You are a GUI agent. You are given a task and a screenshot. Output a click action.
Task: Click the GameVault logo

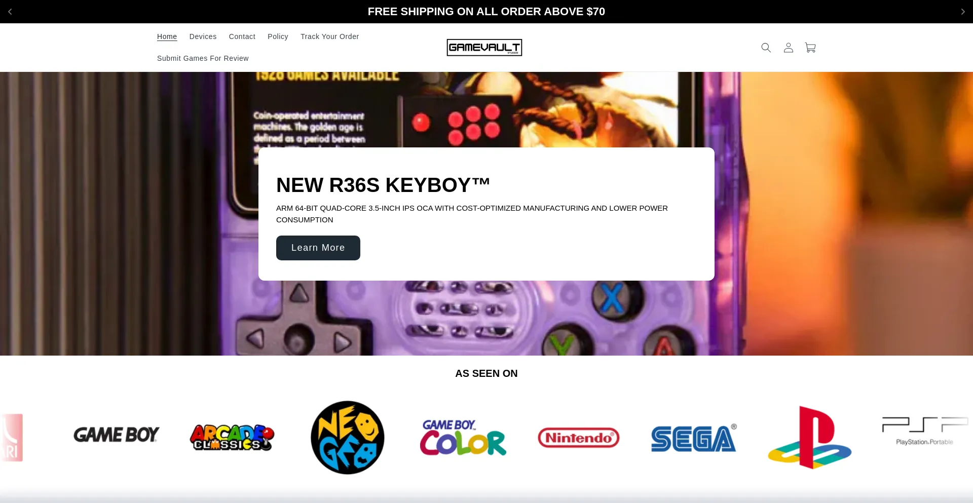pyautogui.click(x=484, y=48)
